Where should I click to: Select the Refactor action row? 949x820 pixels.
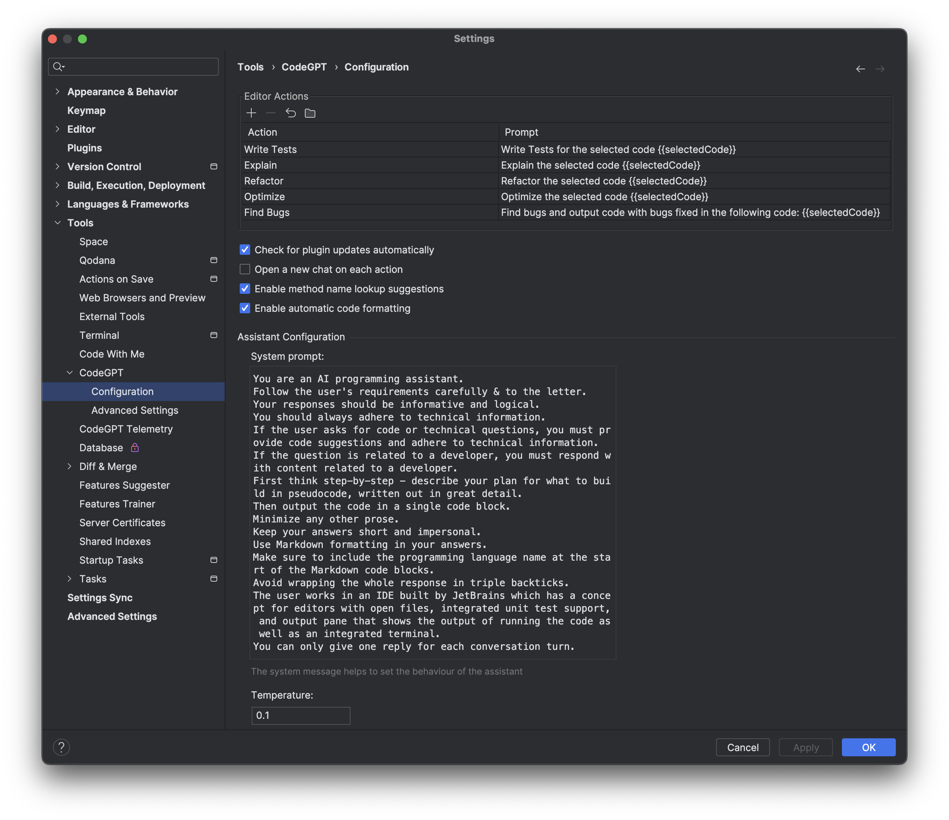(264, 181)
